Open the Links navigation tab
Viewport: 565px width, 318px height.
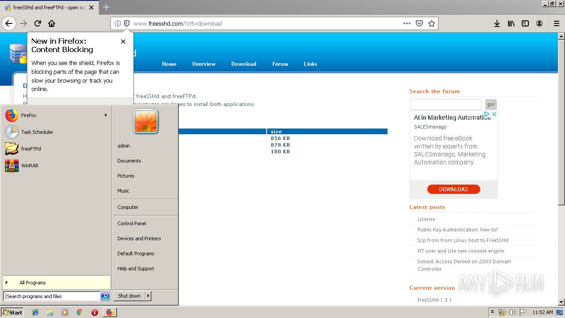pyautogui.click(x=310, y=64)
